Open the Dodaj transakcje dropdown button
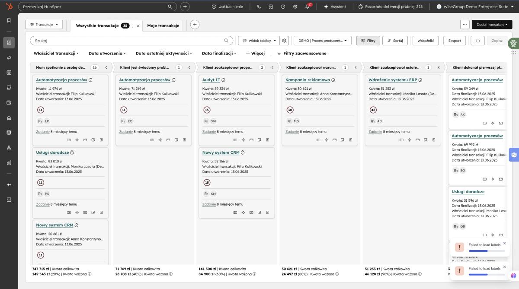519x289 pixels. coord(492,25)
